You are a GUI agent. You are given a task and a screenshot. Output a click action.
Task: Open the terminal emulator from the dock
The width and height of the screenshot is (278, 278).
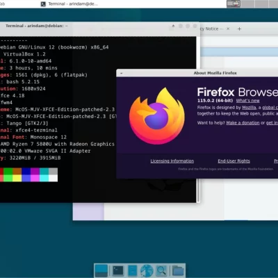(118, 270)
